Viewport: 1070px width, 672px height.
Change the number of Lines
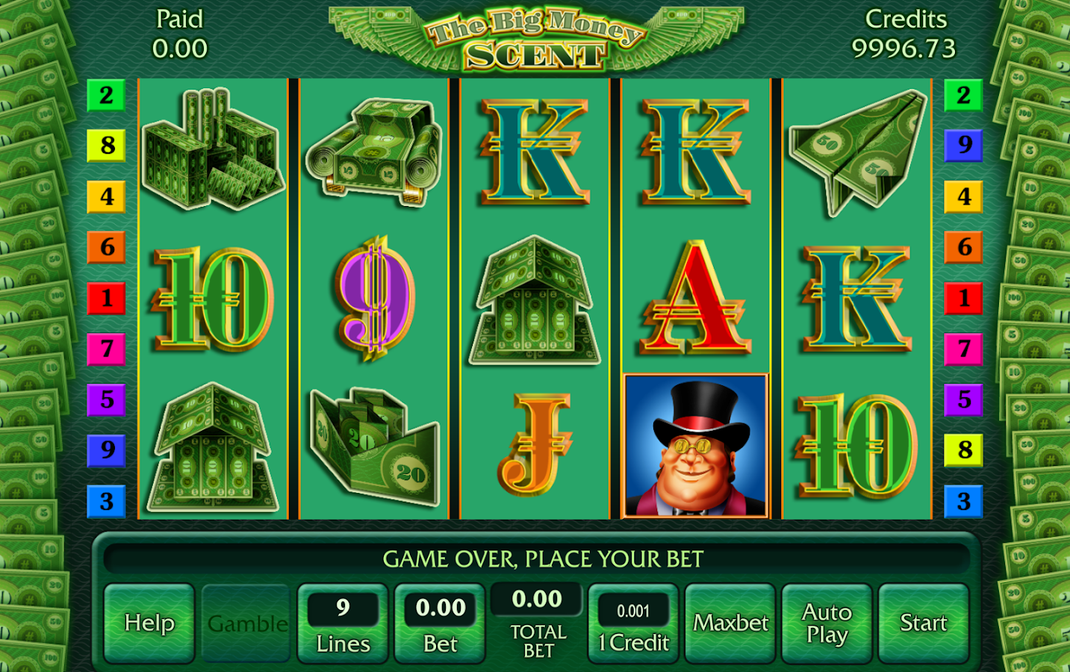point(343,623)
